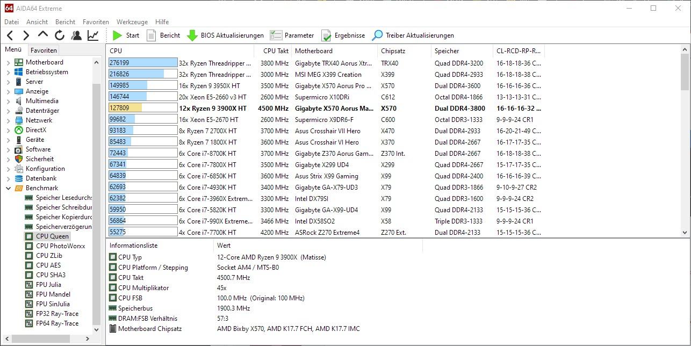The width and height of the screenshot is (691, 346).
Task: Select the Datenbank icon in the tree
Action: tap(19, 178)
